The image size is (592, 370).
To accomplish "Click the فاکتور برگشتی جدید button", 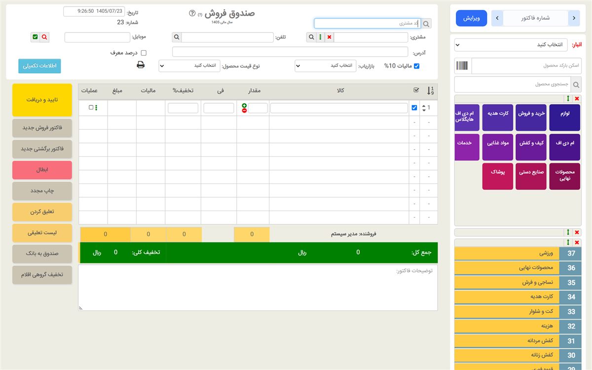I will coord(42,149).
